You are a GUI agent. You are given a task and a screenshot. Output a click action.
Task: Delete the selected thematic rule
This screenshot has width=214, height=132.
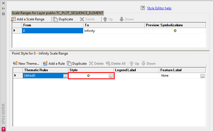pyautogui.click(x=96, y=63)
